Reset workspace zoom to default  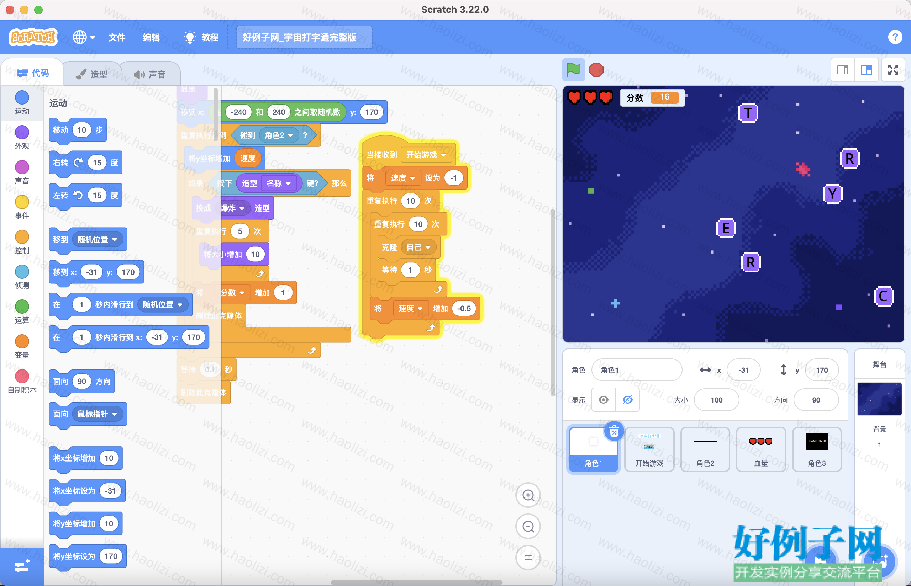[x=528, y=558]
